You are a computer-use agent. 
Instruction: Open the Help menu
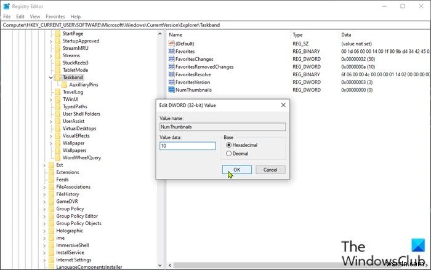pyautogui.click(x=75, y=17)
